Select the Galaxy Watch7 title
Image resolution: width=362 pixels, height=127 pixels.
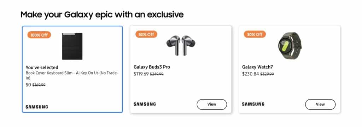pos(257,67)
